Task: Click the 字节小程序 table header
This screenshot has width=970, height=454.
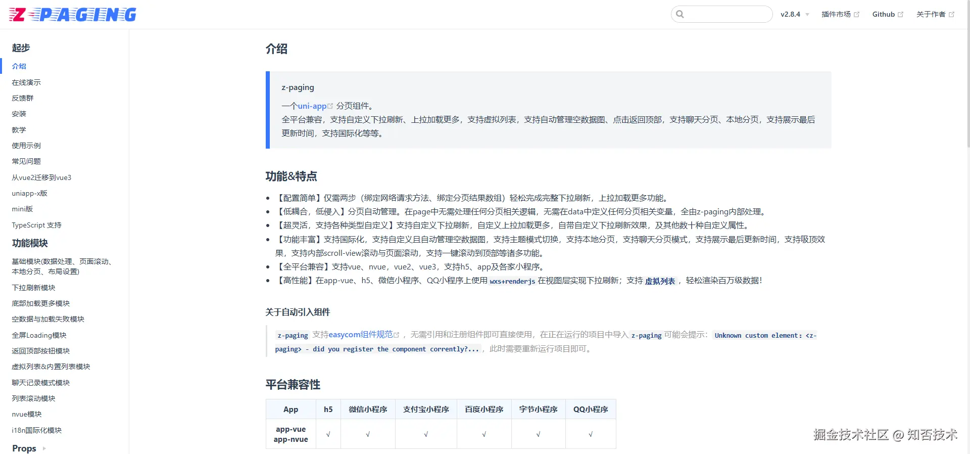Action: (538, 410)
